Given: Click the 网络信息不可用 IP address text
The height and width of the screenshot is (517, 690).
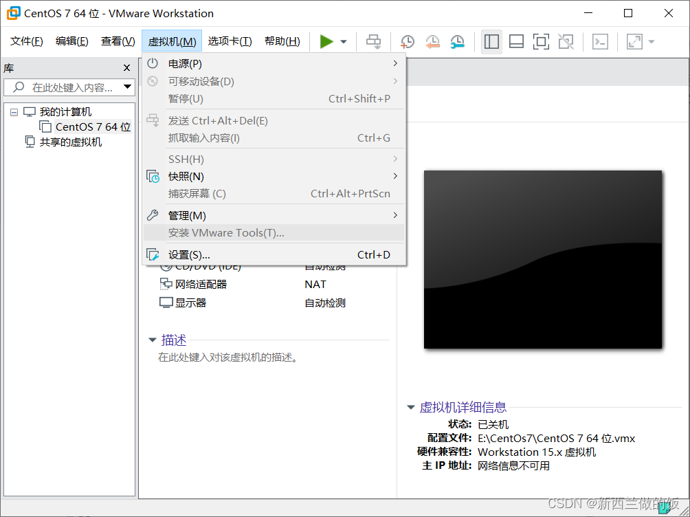Looking at the screenshot, I should pos(513,466).
